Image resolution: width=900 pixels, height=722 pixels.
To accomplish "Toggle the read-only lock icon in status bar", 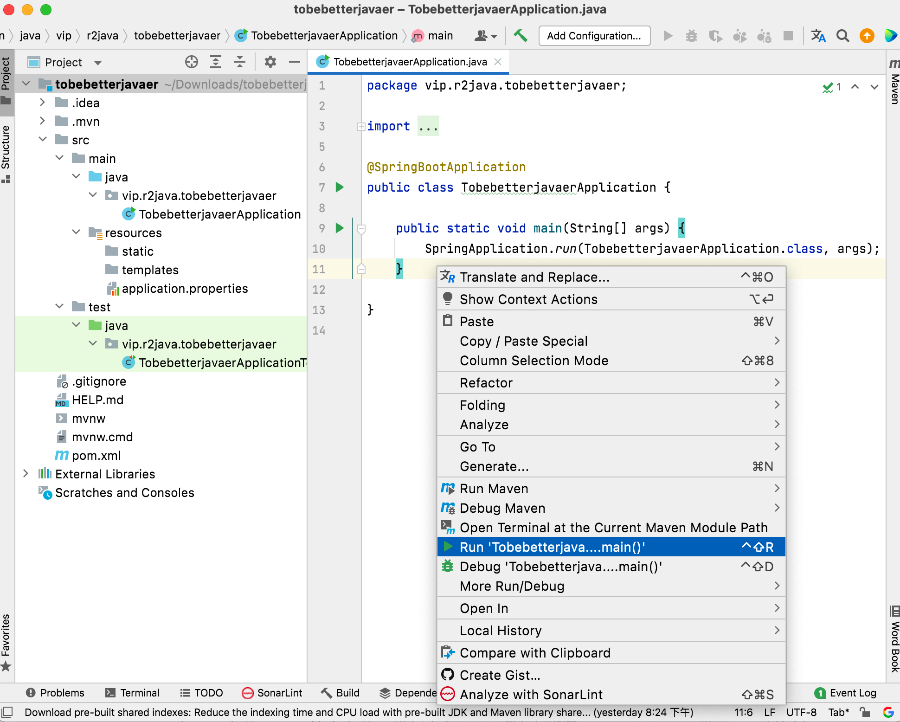I will 864,712.
